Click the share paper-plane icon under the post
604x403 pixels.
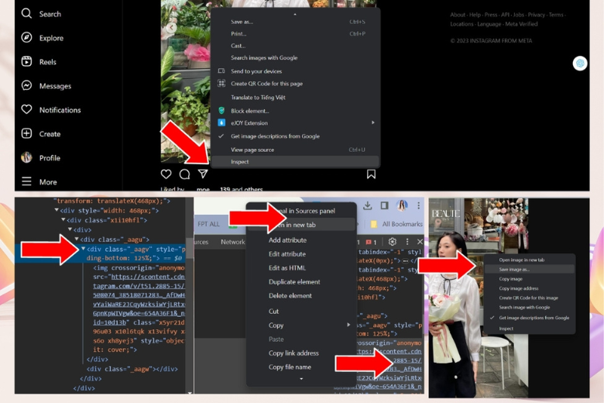203,174
